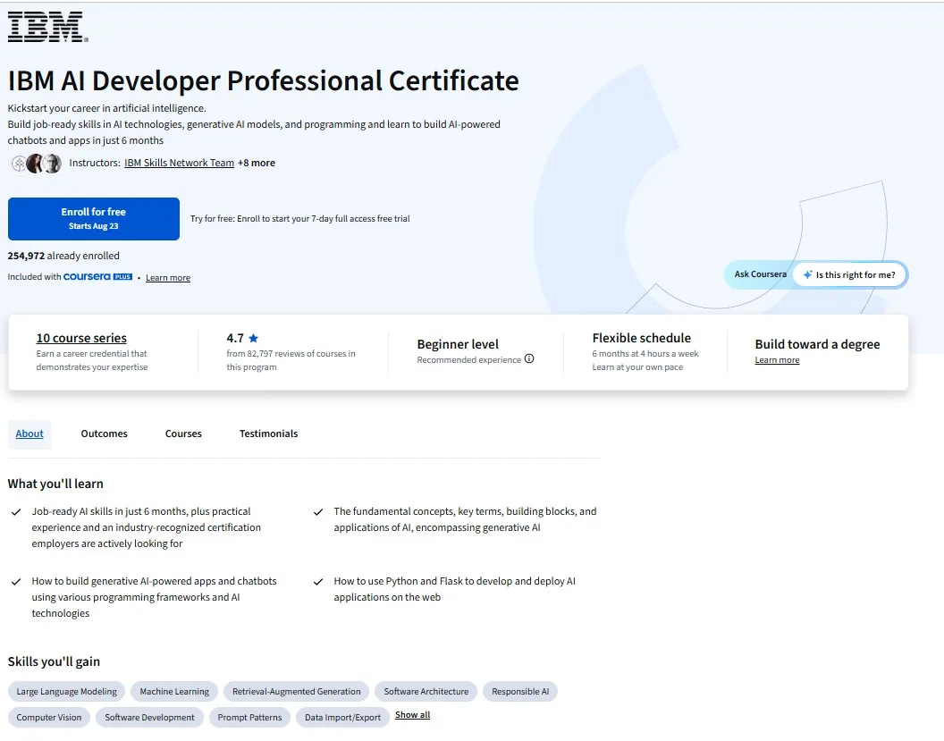Click the 'from 82,797 reviews' text
Viewport: 944px width, 741px height.
pyautogui.click(x=291, y=360)
